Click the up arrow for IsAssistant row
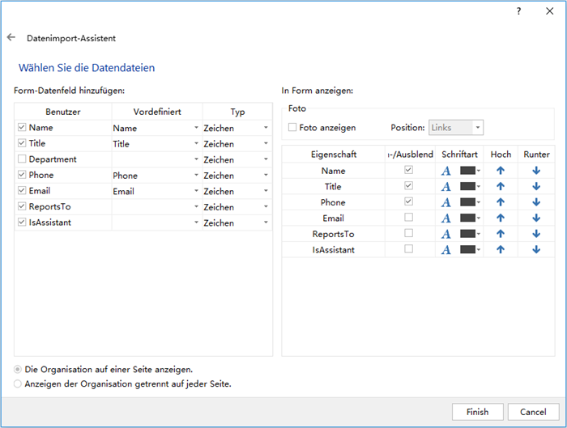Viewport: 567px width, 428px height. point(500,250)
